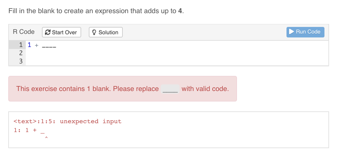
Task: Place cursor on the blank underscores in code
Action: pyautogui.click(x=49, y=45)
